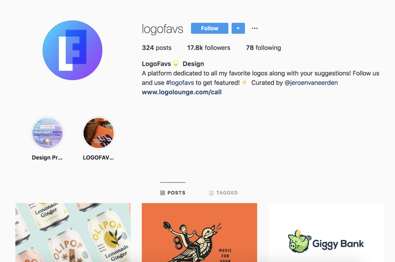Click the person icon beside TAGGED
This screenshot has height=262, width=395.
coord(211,193)
